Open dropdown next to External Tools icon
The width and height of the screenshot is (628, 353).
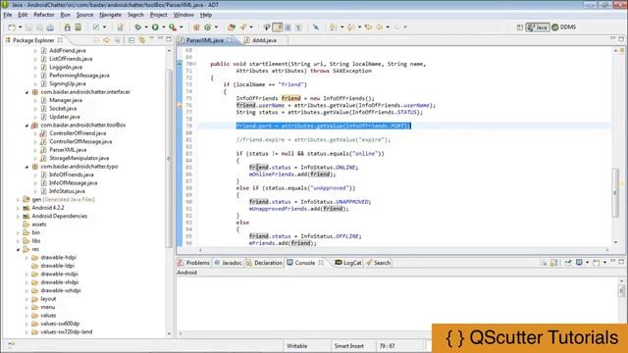(x=181, y=27)
